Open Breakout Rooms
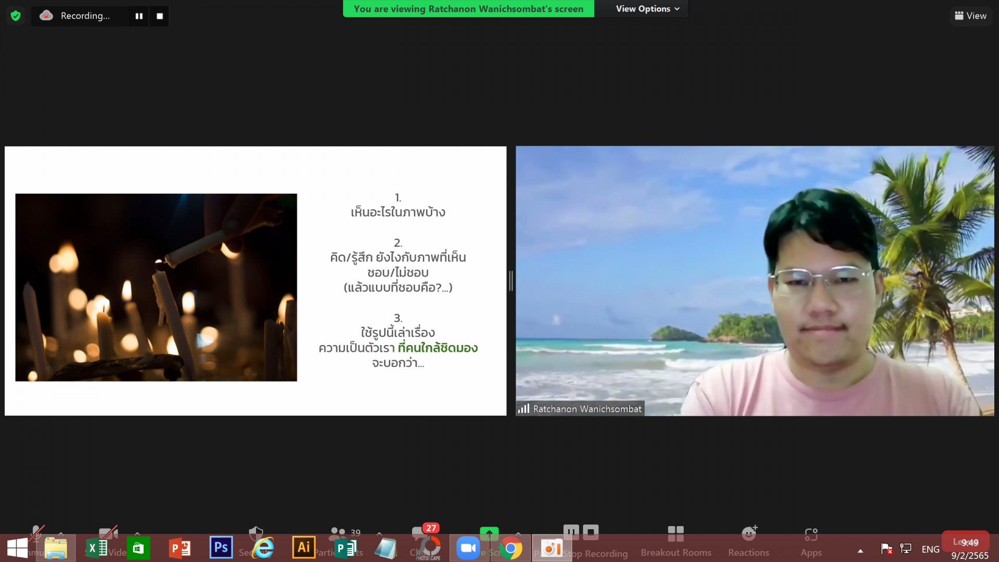The image size is (999, 562). [676, 541]
